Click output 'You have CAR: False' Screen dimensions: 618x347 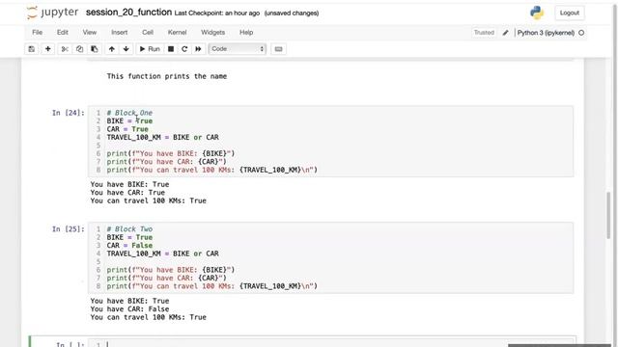(x=129, y=309)
